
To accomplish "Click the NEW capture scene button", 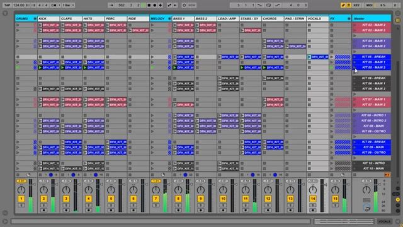I will [192, 5].
